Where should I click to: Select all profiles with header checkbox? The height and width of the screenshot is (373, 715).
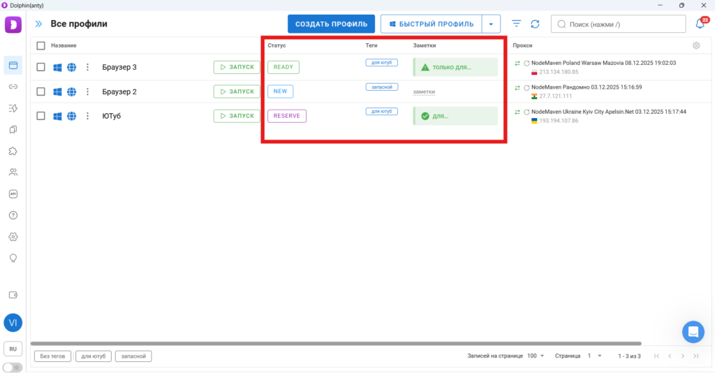click(x=41, y=45)
